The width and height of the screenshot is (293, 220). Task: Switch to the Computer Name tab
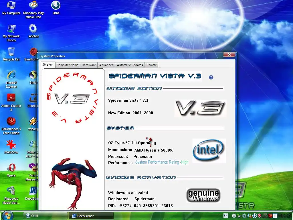click(x=68, y=65)
